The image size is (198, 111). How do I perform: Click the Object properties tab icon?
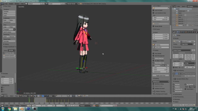[186, 32]
